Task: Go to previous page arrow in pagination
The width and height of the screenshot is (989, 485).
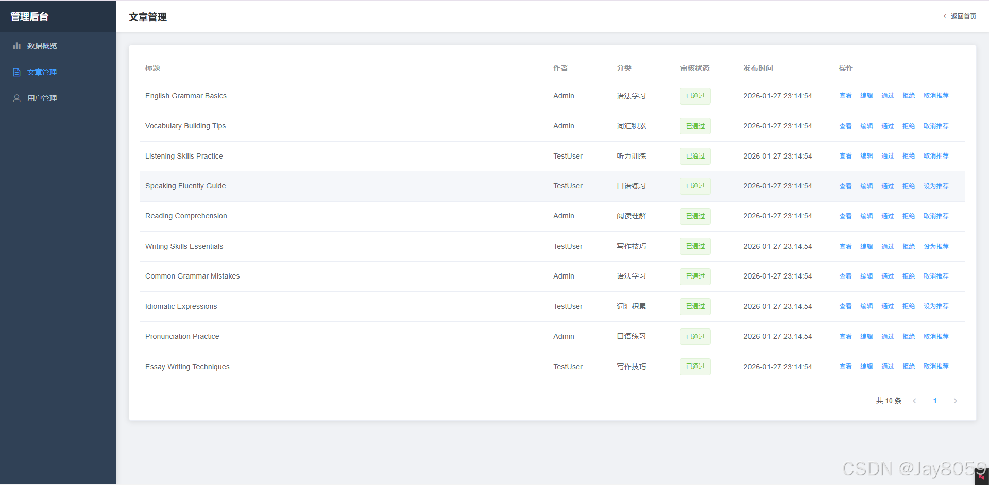Action: (914, 401)
